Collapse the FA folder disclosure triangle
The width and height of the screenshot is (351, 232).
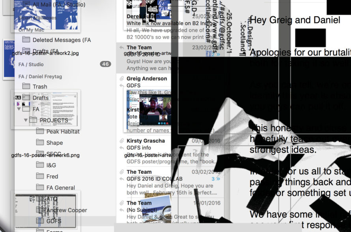pyautogui.click(x=19, y=109)
